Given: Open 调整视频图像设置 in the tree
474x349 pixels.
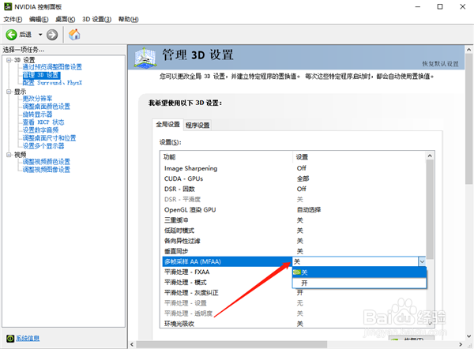Looking at the screenshot, I should 47,170.
